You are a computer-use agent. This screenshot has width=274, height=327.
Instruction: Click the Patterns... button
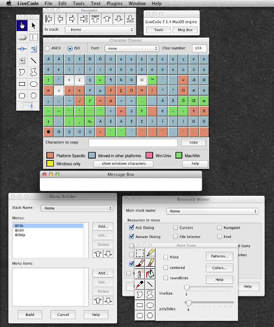(219, 256)
